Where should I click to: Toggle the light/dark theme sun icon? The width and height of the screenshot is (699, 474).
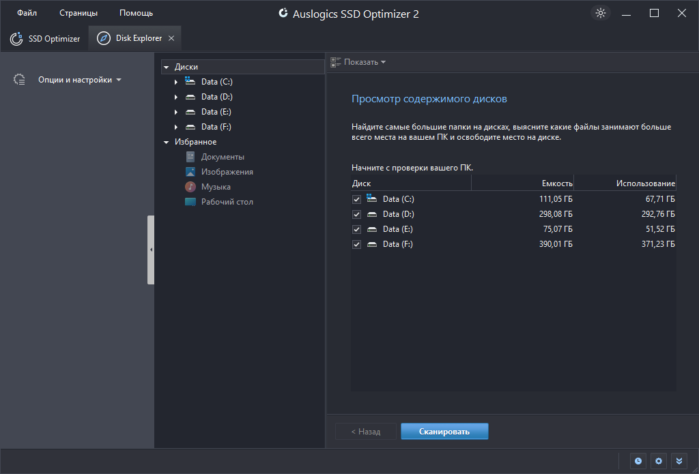[601, 13]
